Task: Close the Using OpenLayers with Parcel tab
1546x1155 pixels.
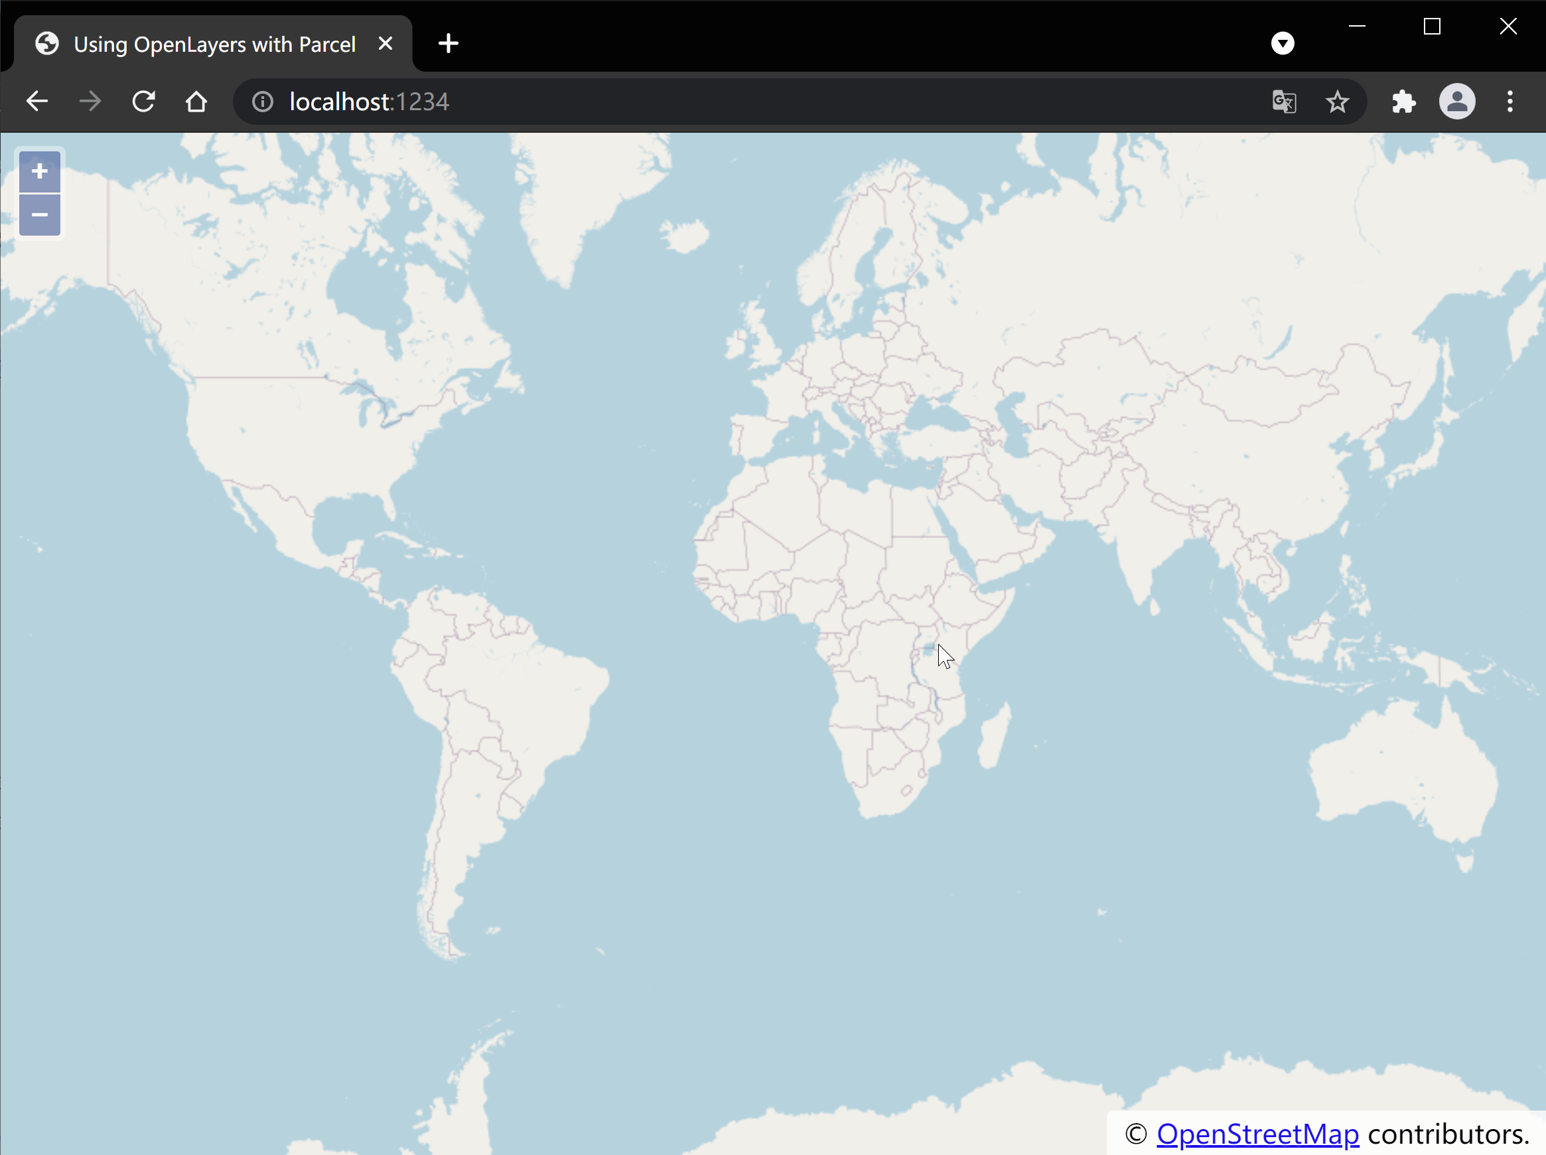Action: click(x=385, y=43)
